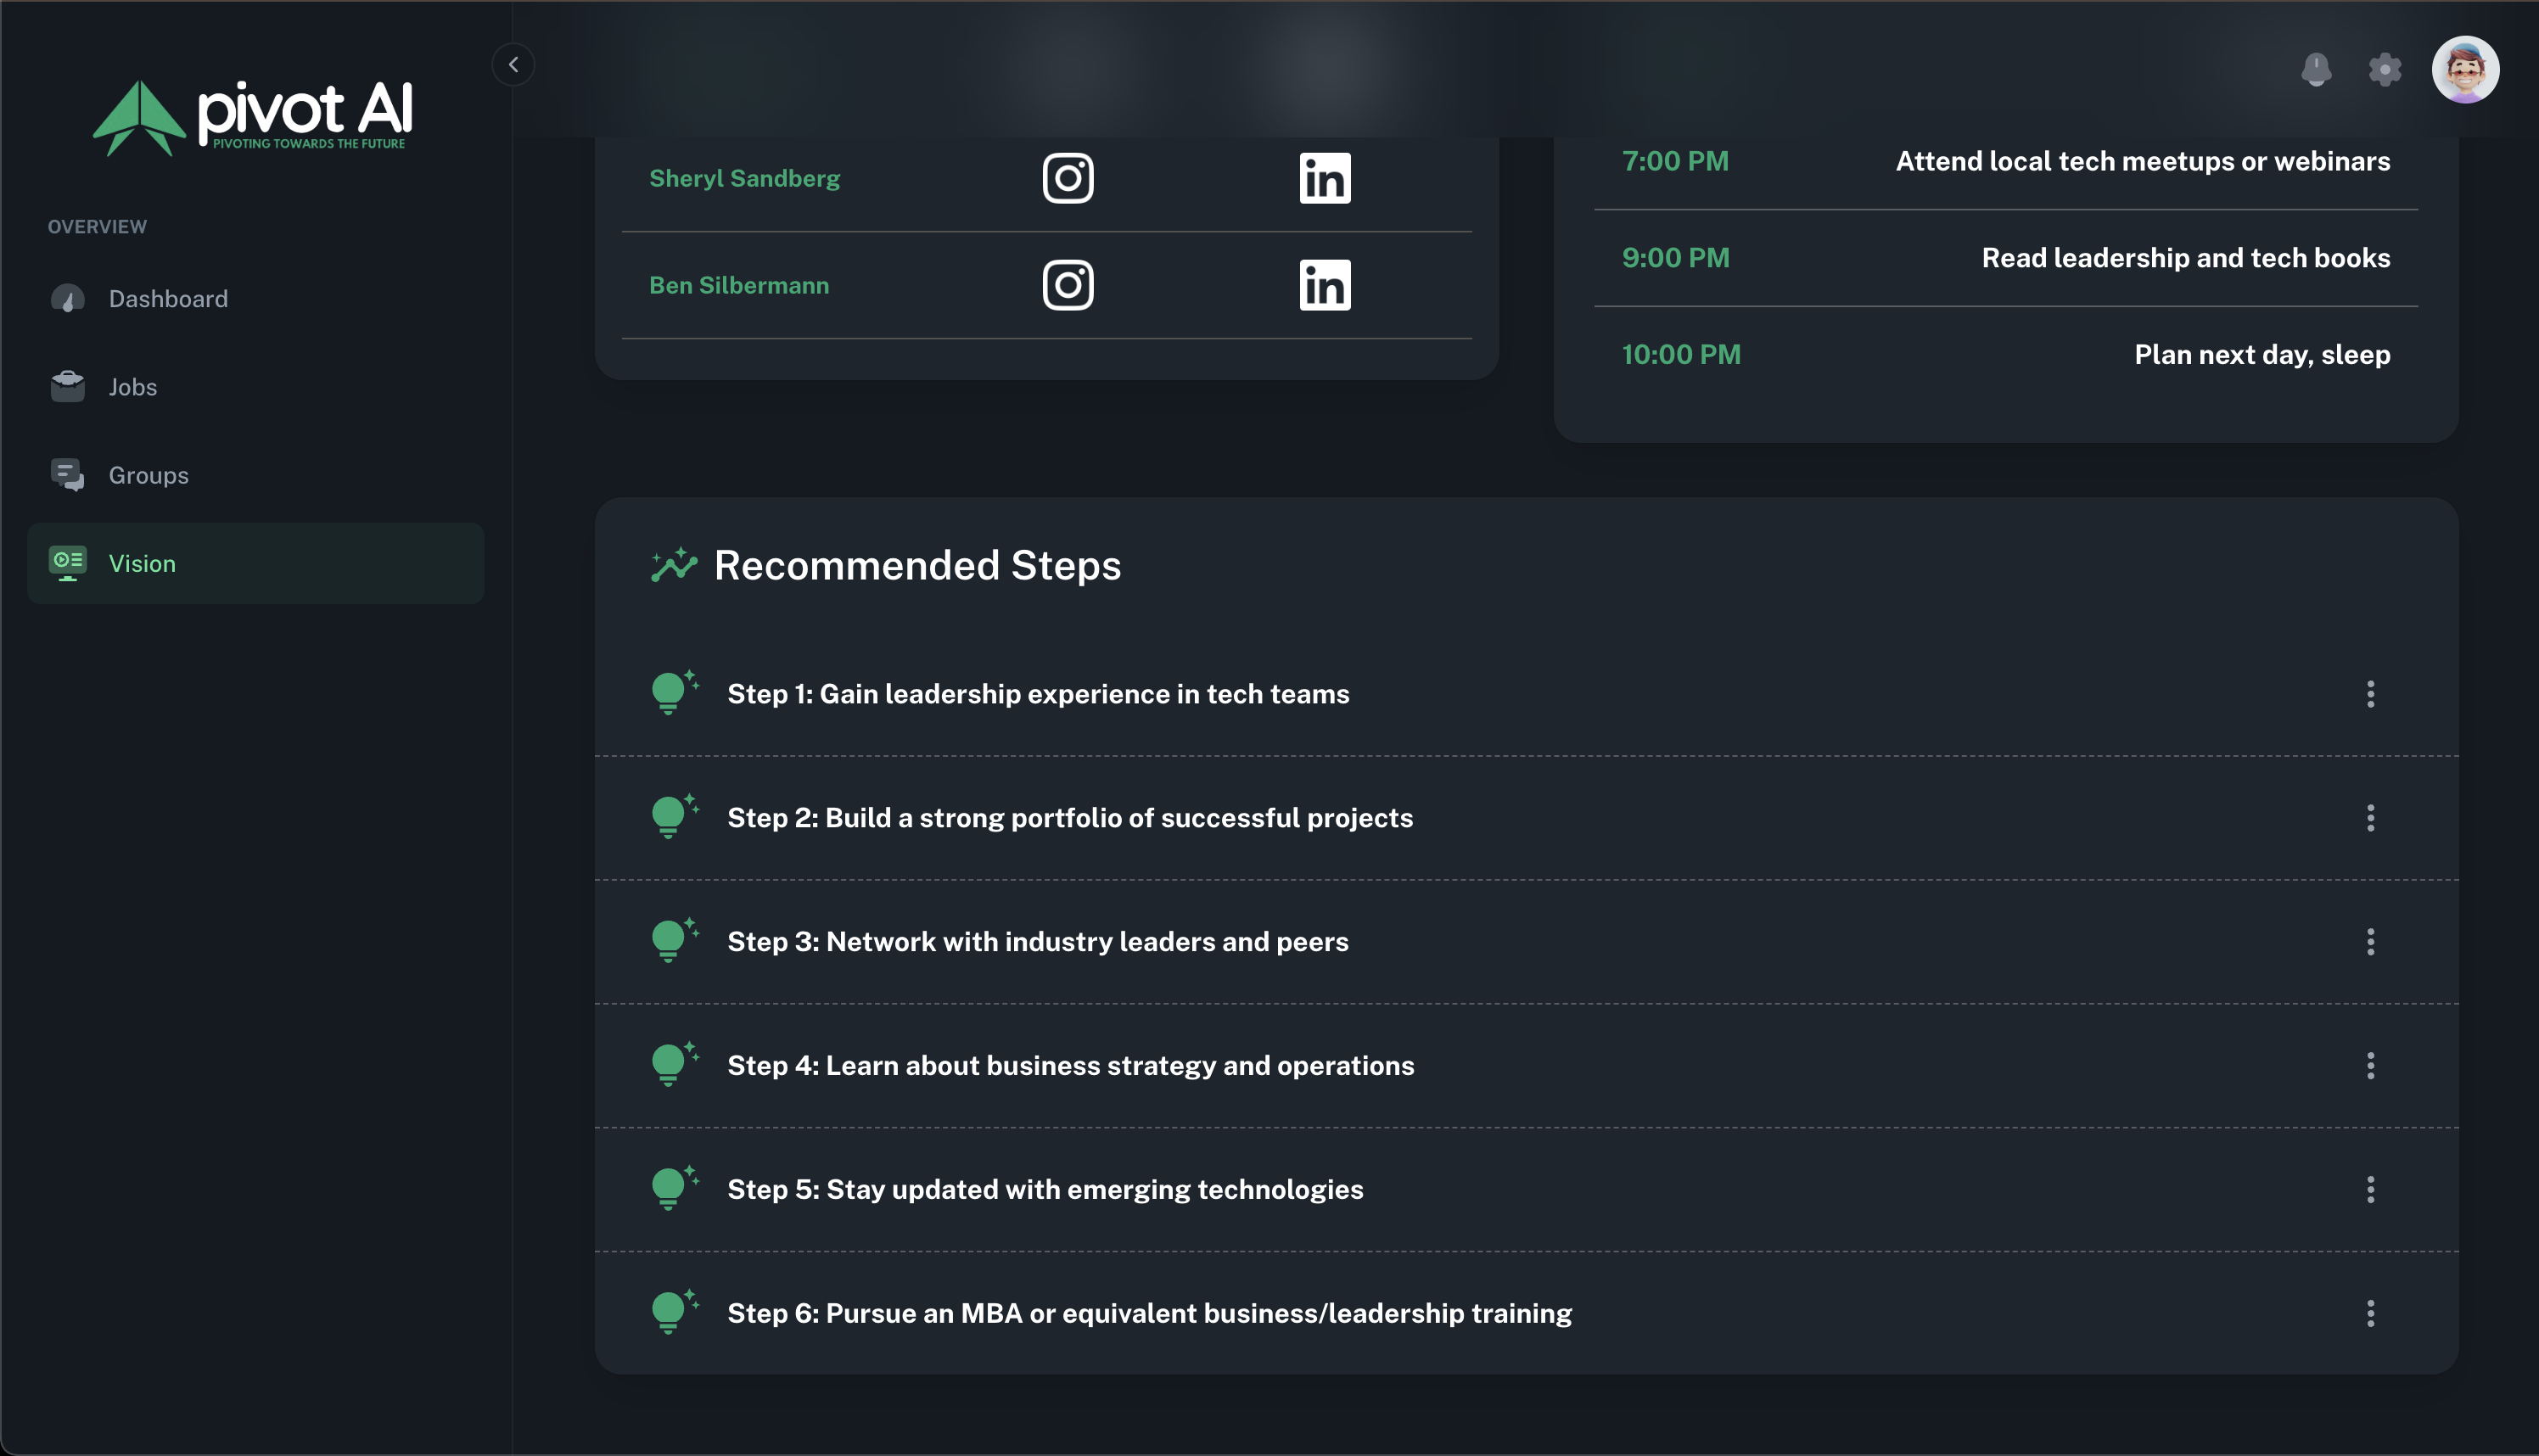The image size is (2539, 1456).
Task: Click the lightbulb icon beside Step 1
Action: tap(672, 693)
